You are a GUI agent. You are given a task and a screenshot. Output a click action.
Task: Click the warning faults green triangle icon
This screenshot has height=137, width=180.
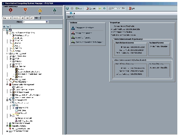[x=55, y=10]
